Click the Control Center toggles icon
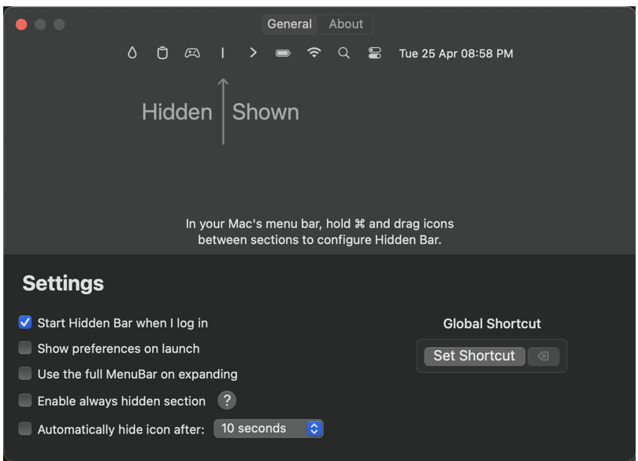The image size is (638, 461). click(375, 53)
